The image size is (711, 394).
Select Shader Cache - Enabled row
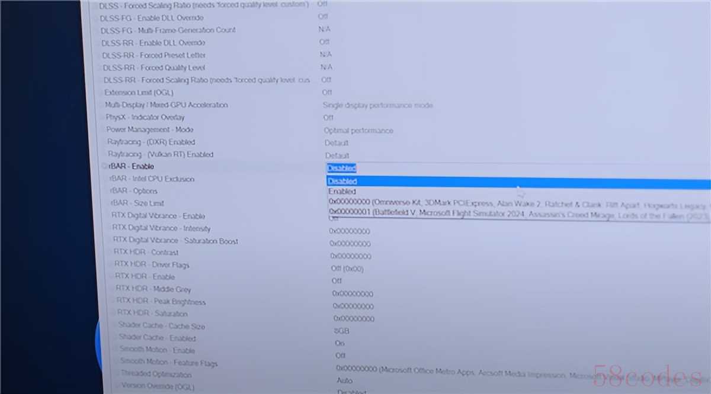(x=157, y=338)
